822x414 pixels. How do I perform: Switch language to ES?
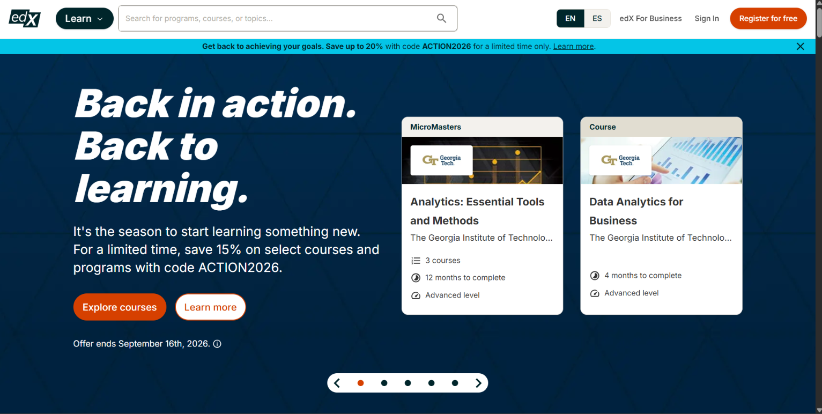pos(597,18)
